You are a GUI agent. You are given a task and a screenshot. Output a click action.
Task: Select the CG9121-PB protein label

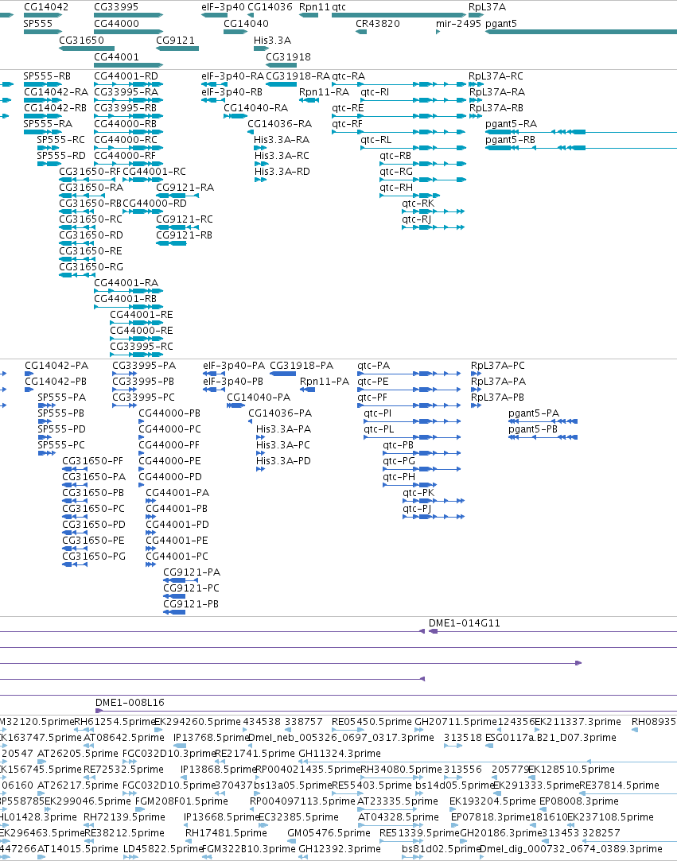[x=191, y=604]
